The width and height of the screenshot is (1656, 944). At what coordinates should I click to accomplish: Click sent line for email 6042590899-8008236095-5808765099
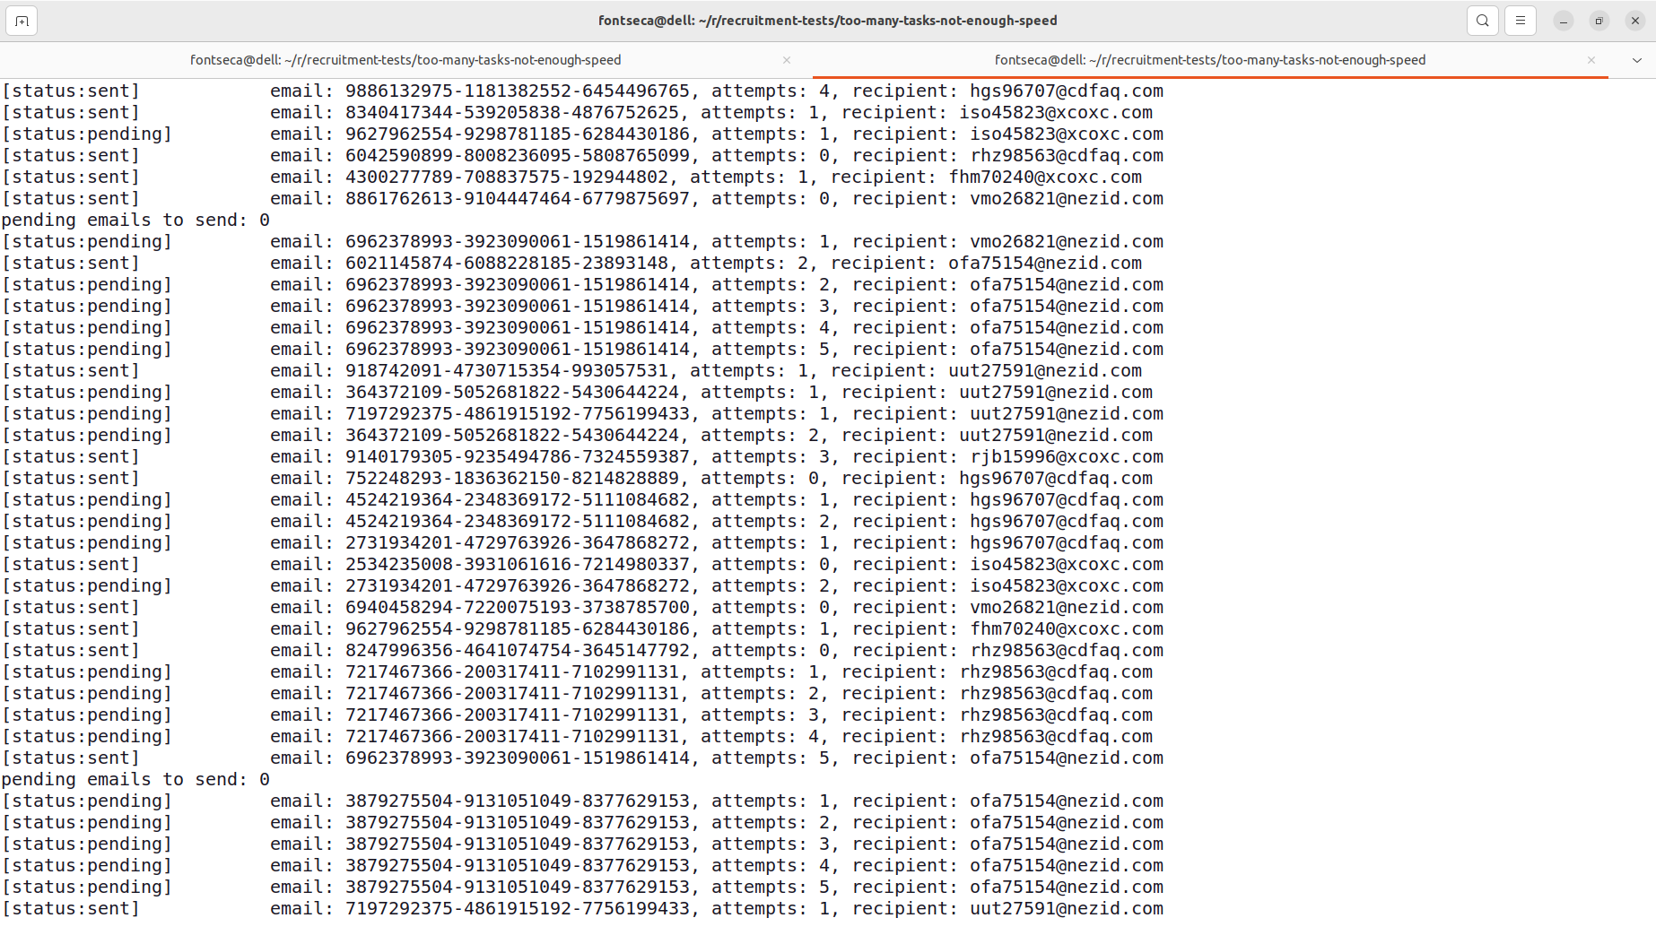pos(582,156)
